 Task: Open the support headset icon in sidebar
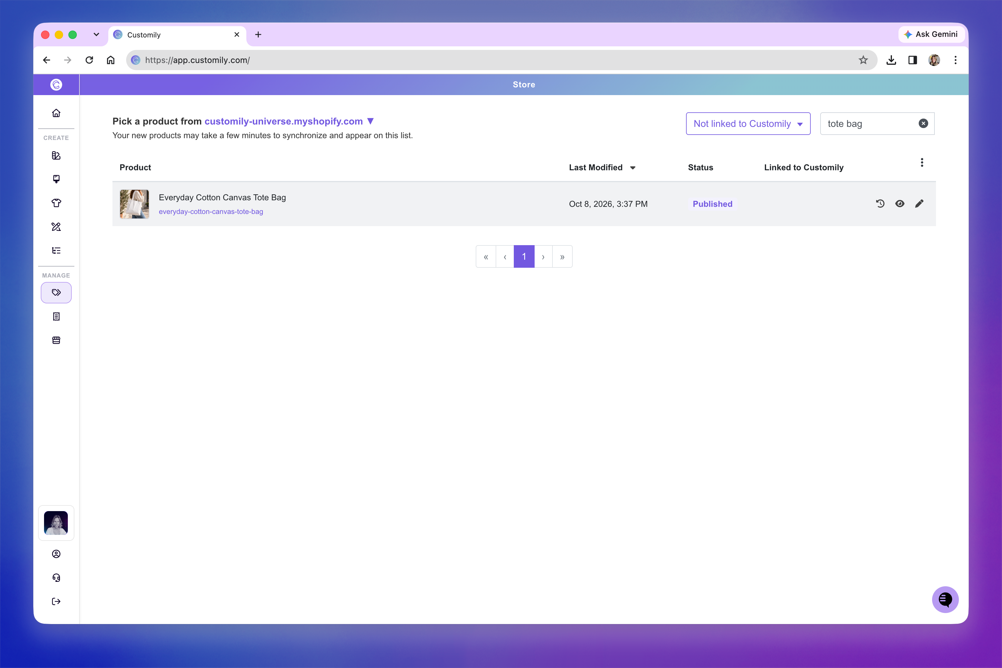pos(56,578)
